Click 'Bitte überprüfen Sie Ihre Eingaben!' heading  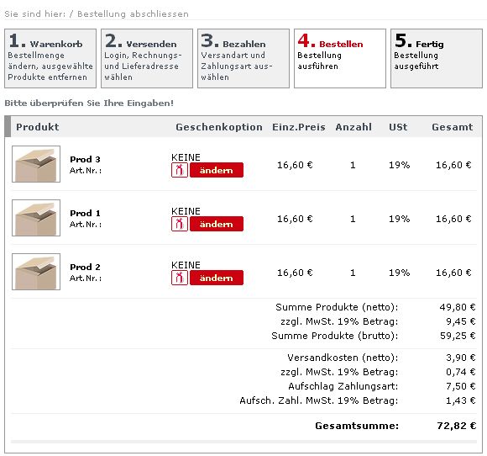(89, 103)
